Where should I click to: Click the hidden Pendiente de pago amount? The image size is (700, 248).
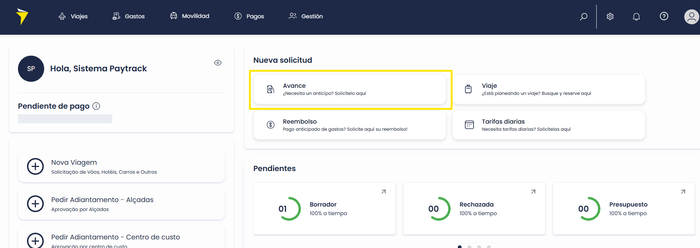coord(65,119)
